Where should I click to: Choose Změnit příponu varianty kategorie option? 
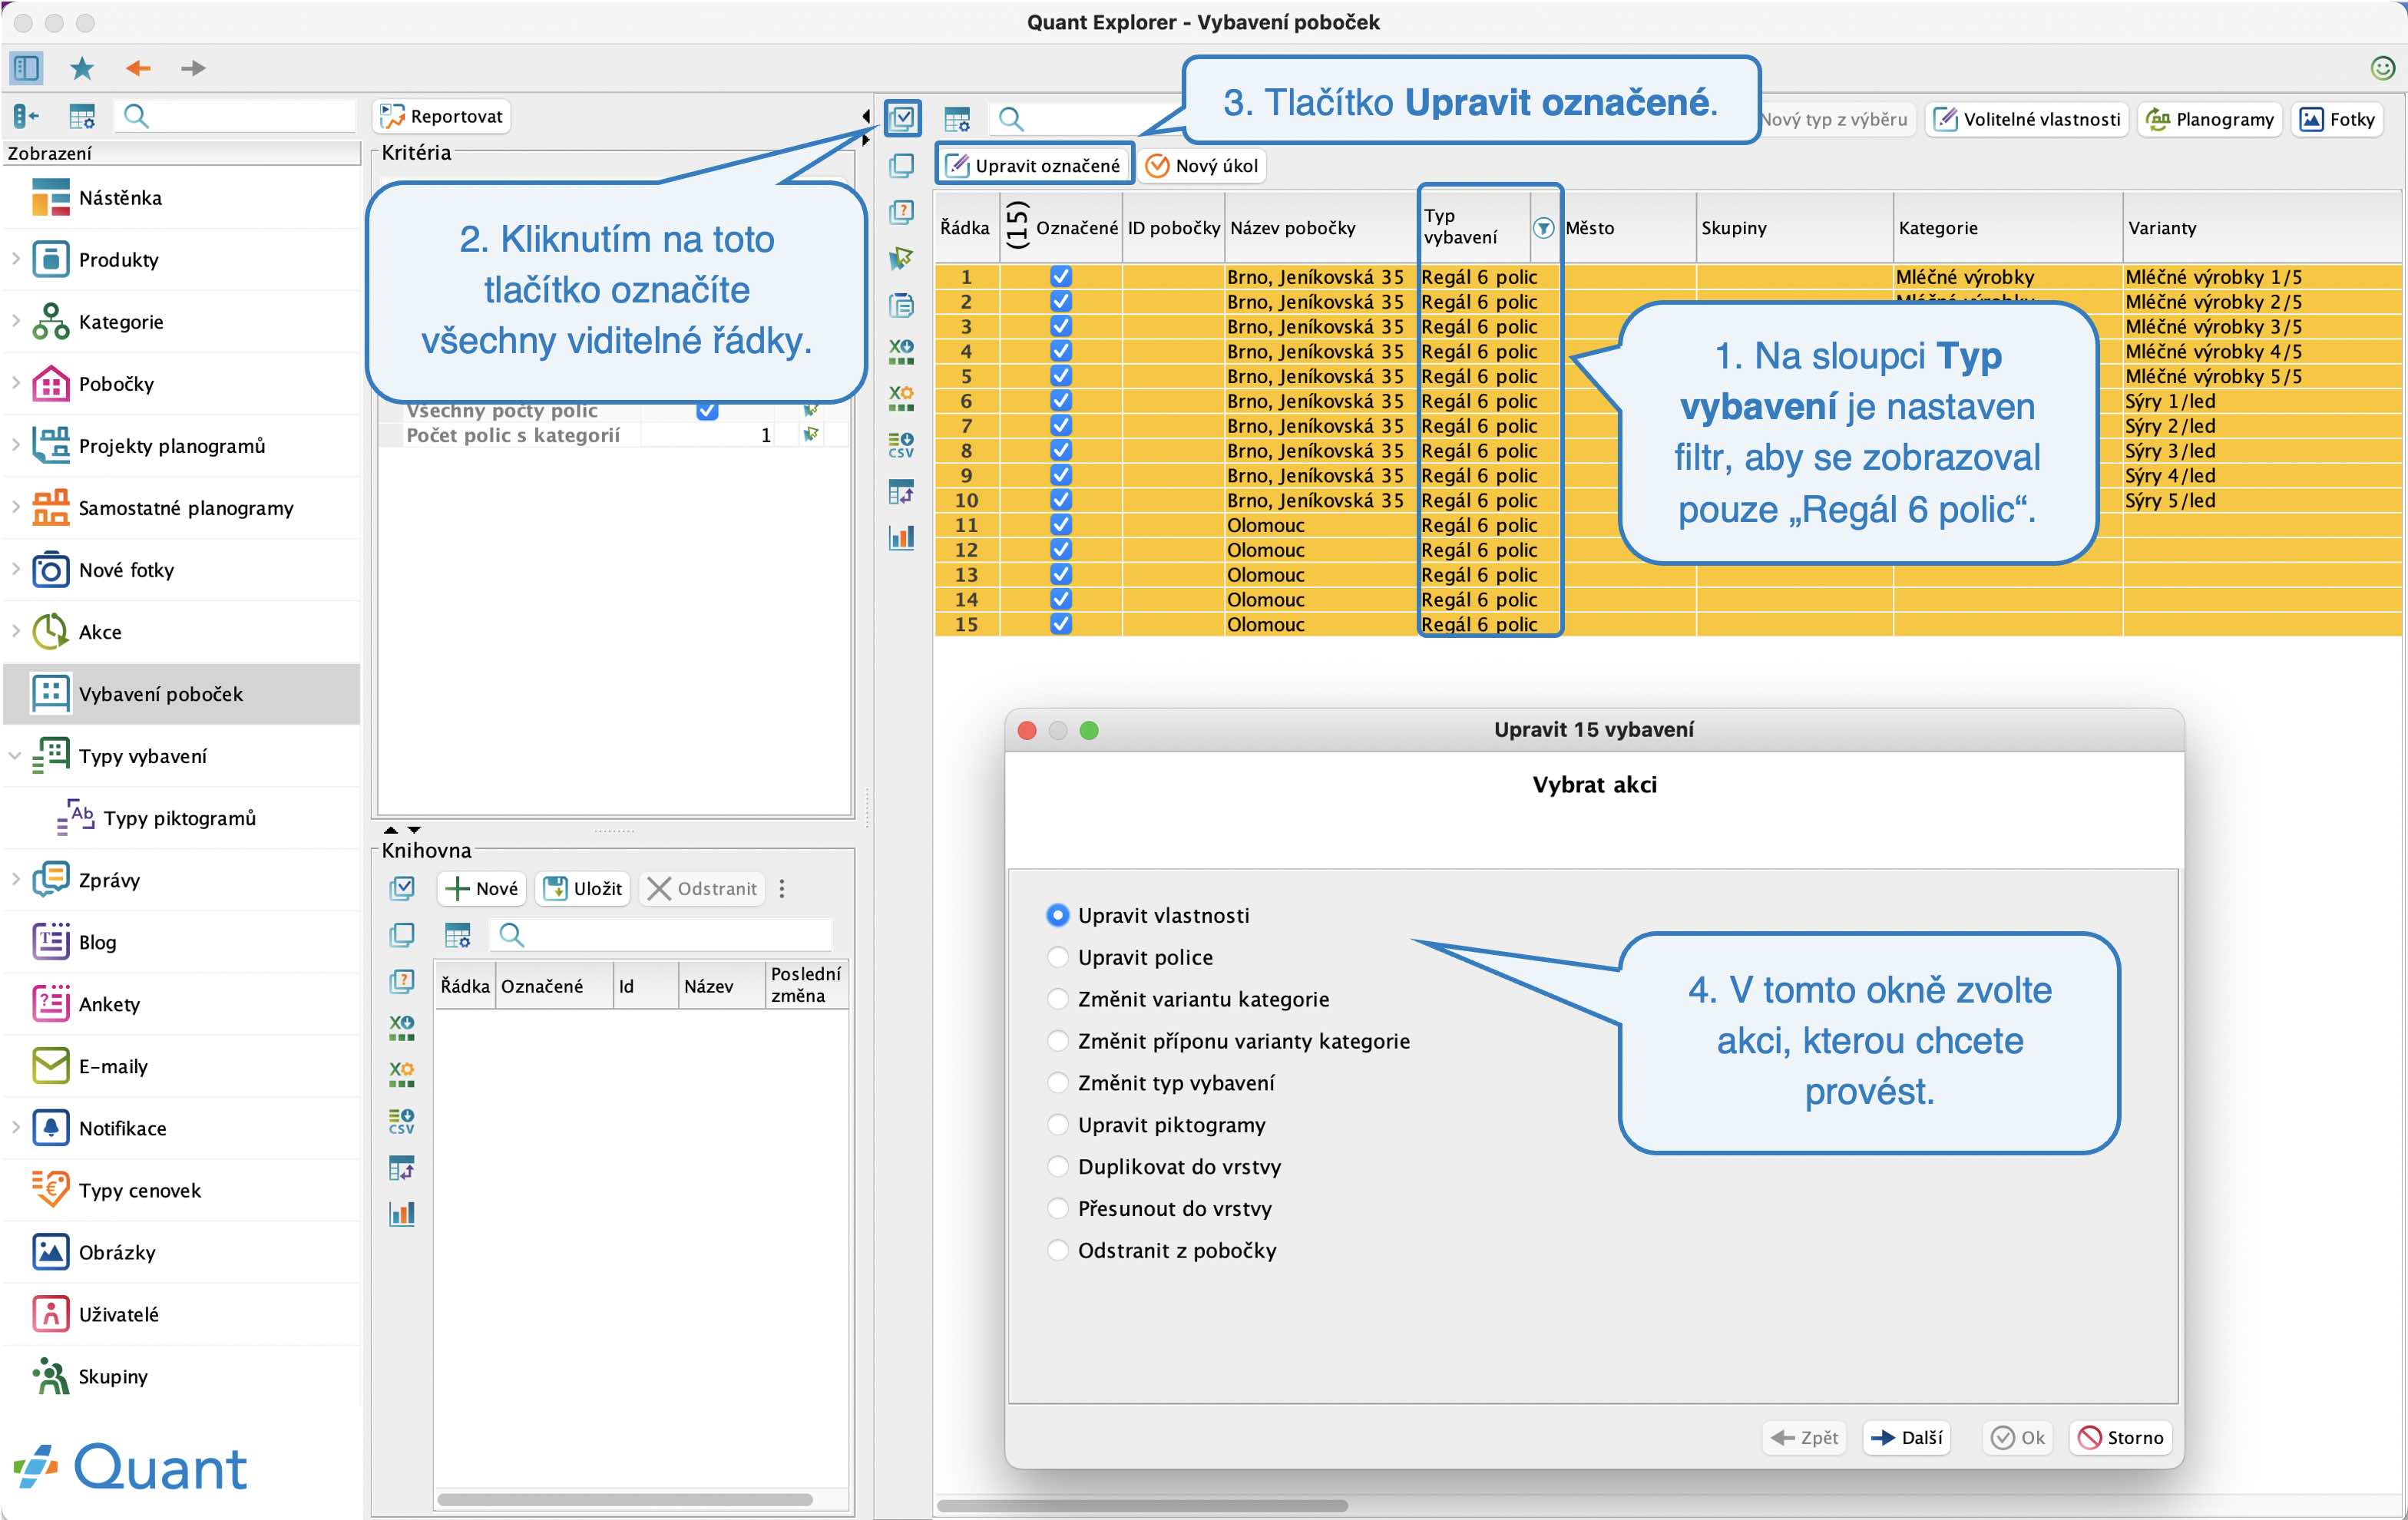pyautogui.click(x=1057, y=1041)
